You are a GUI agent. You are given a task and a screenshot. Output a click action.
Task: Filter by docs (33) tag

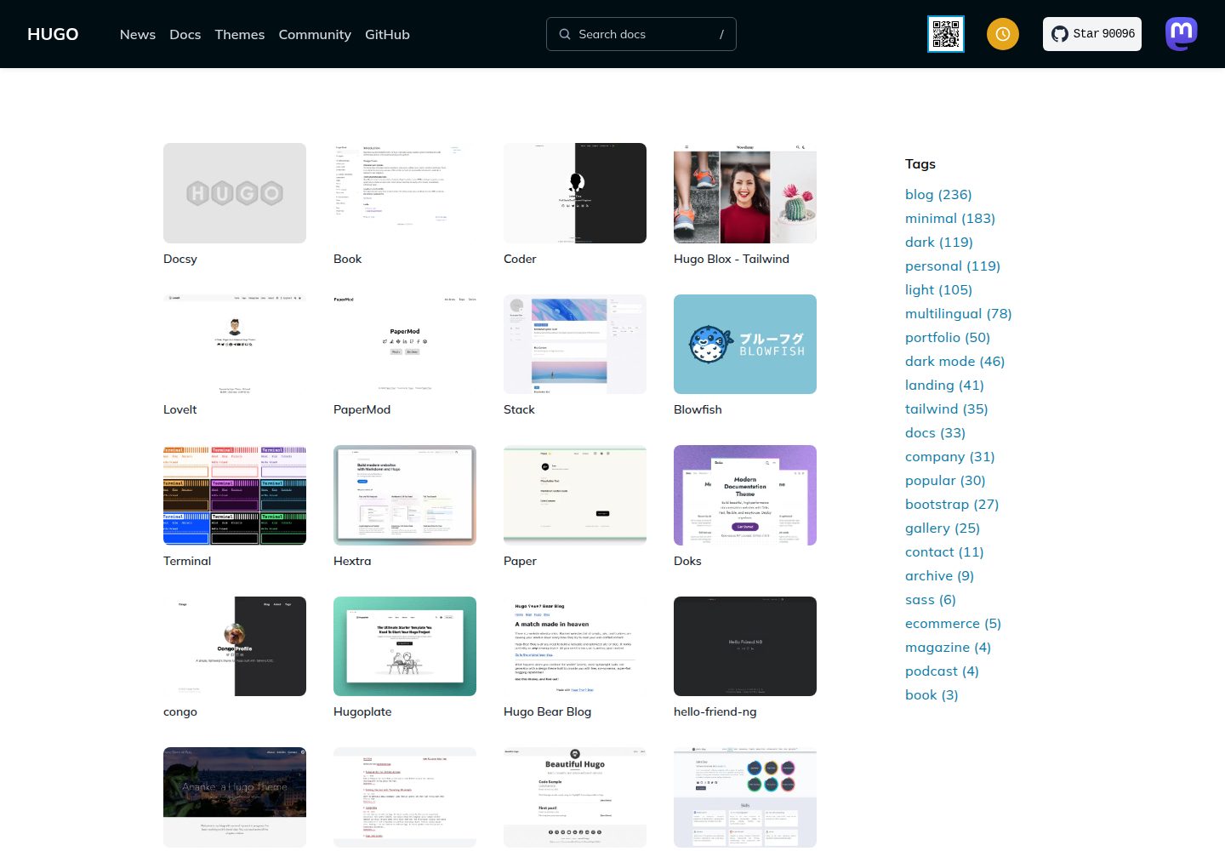pyautogui.click(x=935, y=432)
